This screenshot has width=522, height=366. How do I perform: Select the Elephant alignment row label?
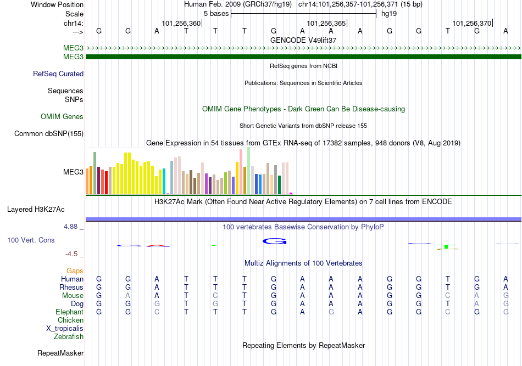coord(69,312)
